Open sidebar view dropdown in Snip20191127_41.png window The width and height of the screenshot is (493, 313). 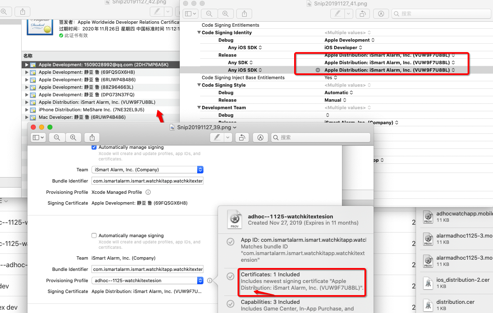pyautogui.click(x=191, y=14)
